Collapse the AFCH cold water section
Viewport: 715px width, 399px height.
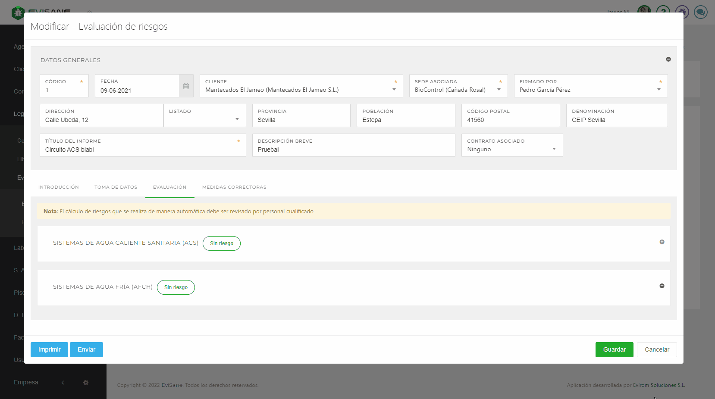[662, 286]
